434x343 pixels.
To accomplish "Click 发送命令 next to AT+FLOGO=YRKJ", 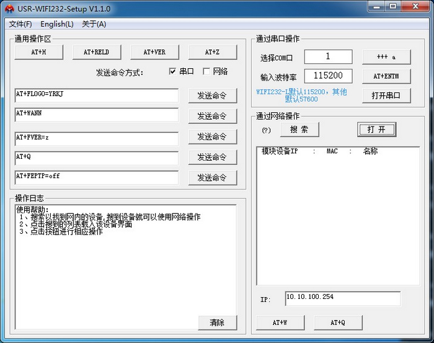I will tap(213, 96).
